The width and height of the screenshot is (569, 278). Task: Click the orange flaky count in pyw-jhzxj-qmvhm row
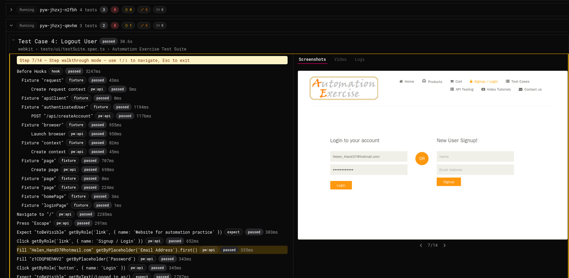click(x=144, y=25)
